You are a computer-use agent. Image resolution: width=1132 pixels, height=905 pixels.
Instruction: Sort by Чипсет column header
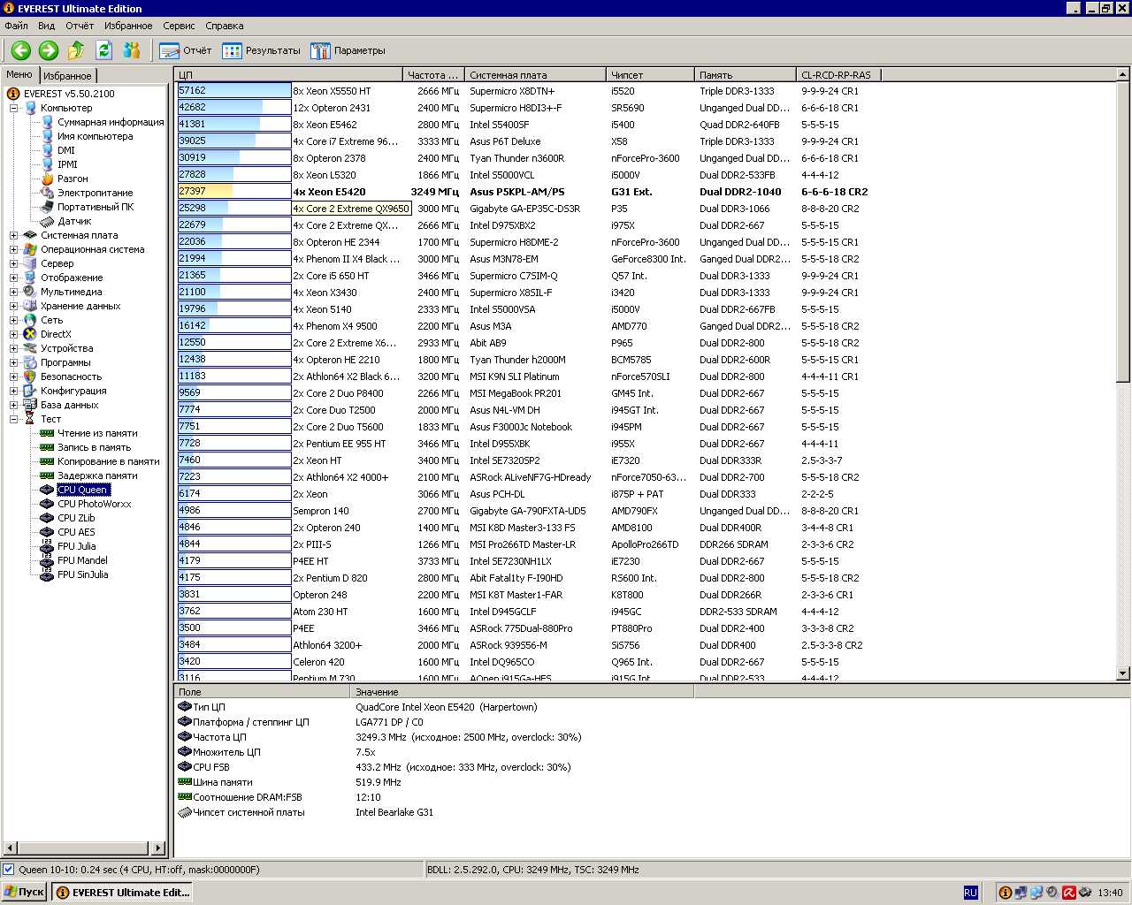650,75
